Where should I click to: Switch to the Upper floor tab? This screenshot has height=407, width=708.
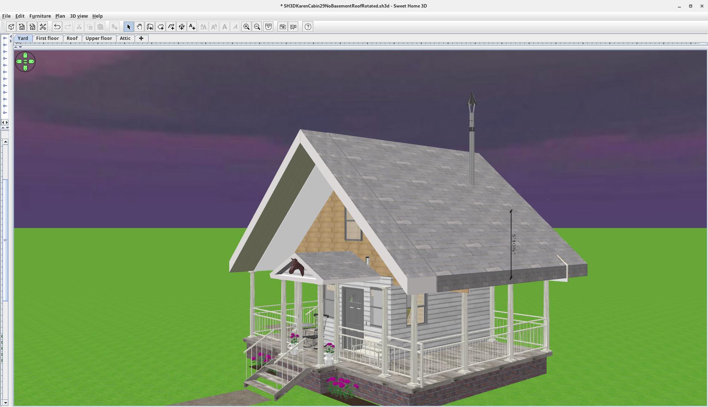(98, 38)
